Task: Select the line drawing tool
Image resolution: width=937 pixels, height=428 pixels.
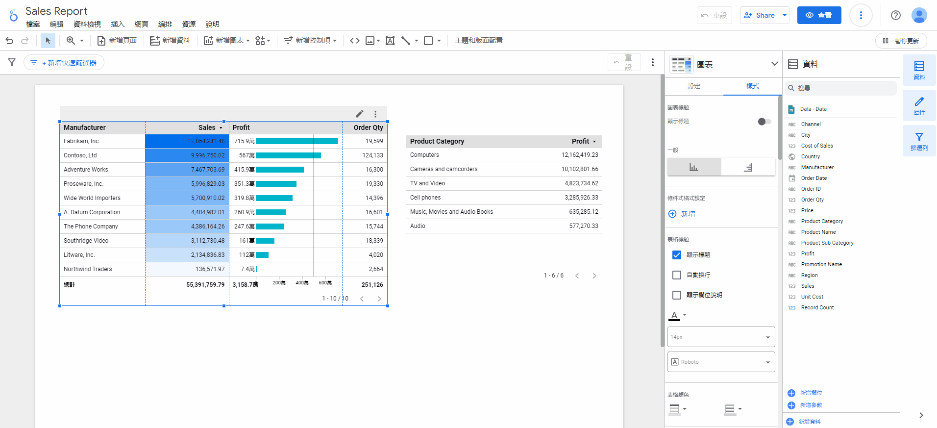Action: [x=406, y=41]
